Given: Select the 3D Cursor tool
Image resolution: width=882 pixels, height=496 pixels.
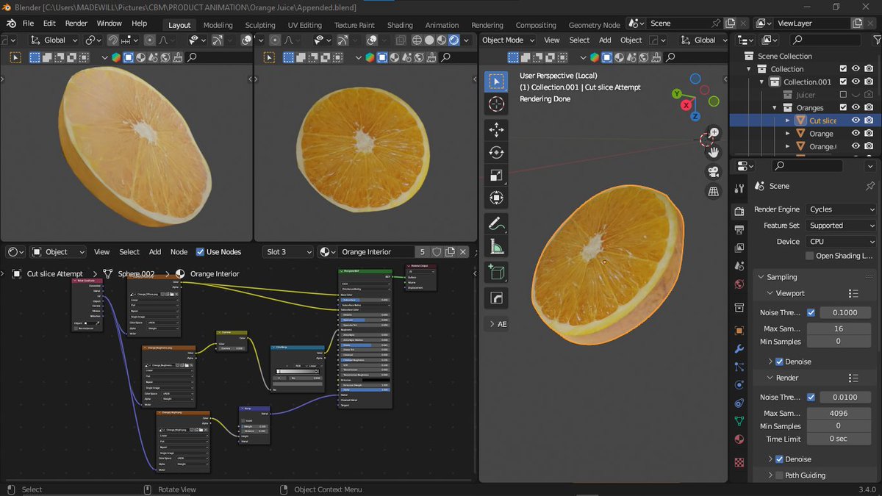Looking at the screenshot, I should click(496, 105).
